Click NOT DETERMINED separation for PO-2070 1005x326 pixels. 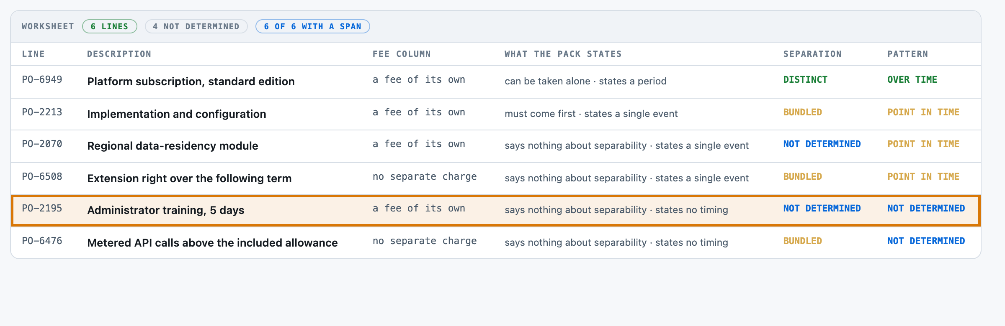point(822,144)
